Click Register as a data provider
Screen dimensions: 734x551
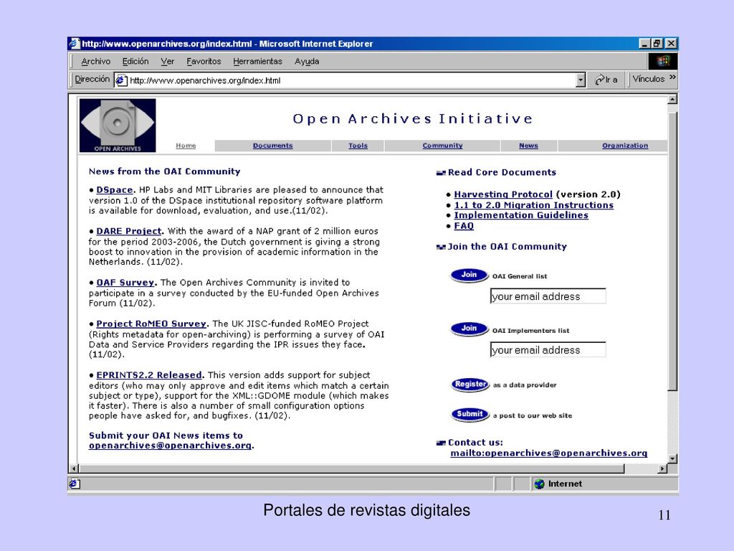pos(470,385)
